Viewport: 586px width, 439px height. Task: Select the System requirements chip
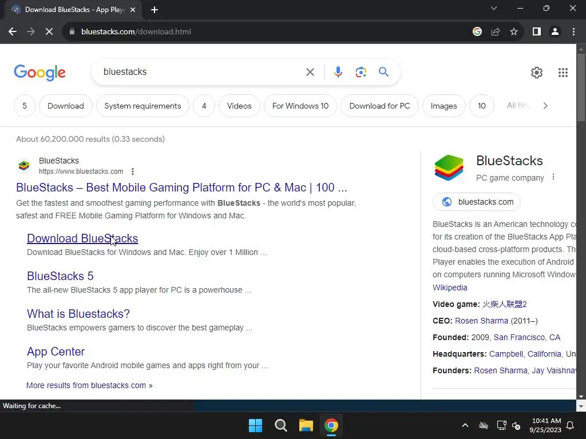(x=142, y=106)
